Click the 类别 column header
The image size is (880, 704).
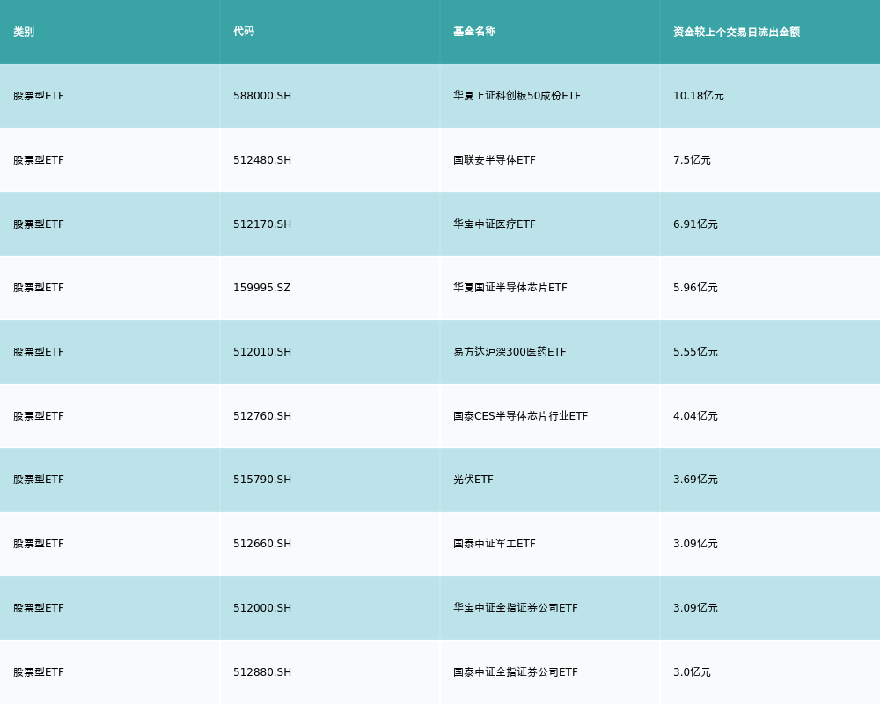point(24,32)
